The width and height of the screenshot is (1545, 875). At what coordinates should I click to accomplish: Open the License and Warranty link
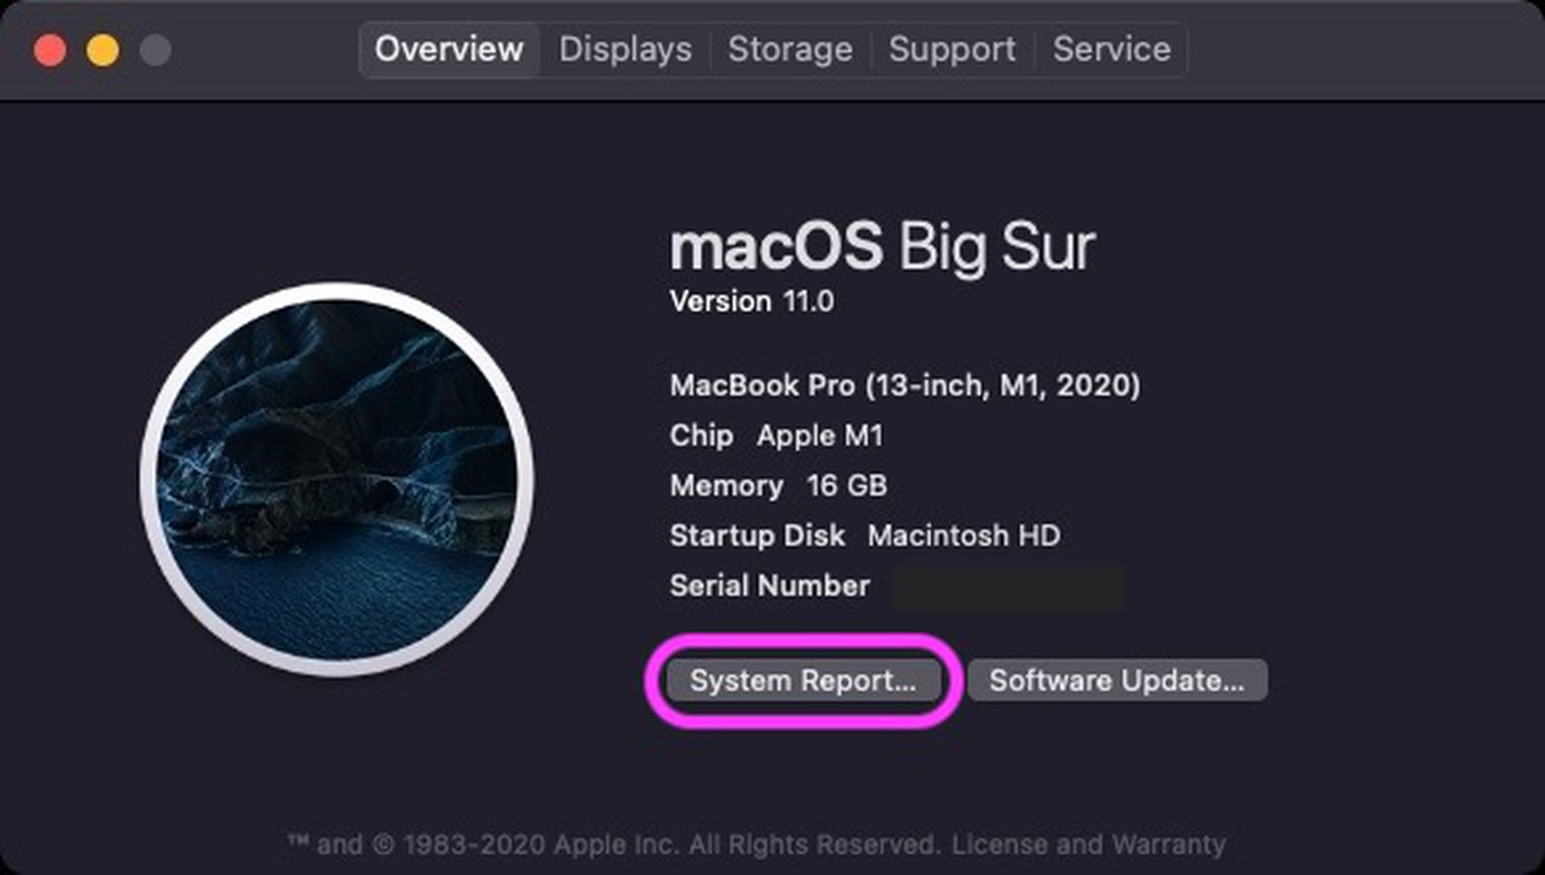point(1088,845)
